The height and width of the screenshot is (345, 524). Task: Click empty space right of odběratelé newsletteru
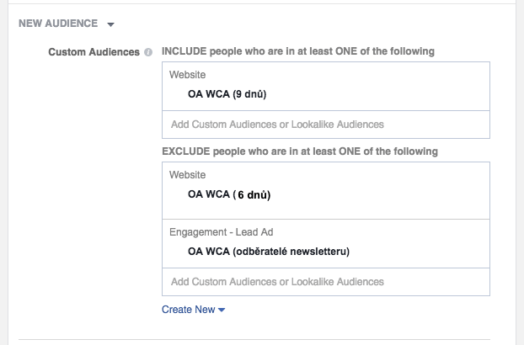420,252
